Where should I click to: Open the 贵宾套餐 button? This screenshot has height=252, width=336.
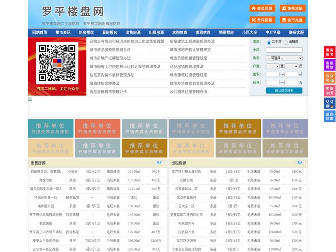tap(262, 20)
